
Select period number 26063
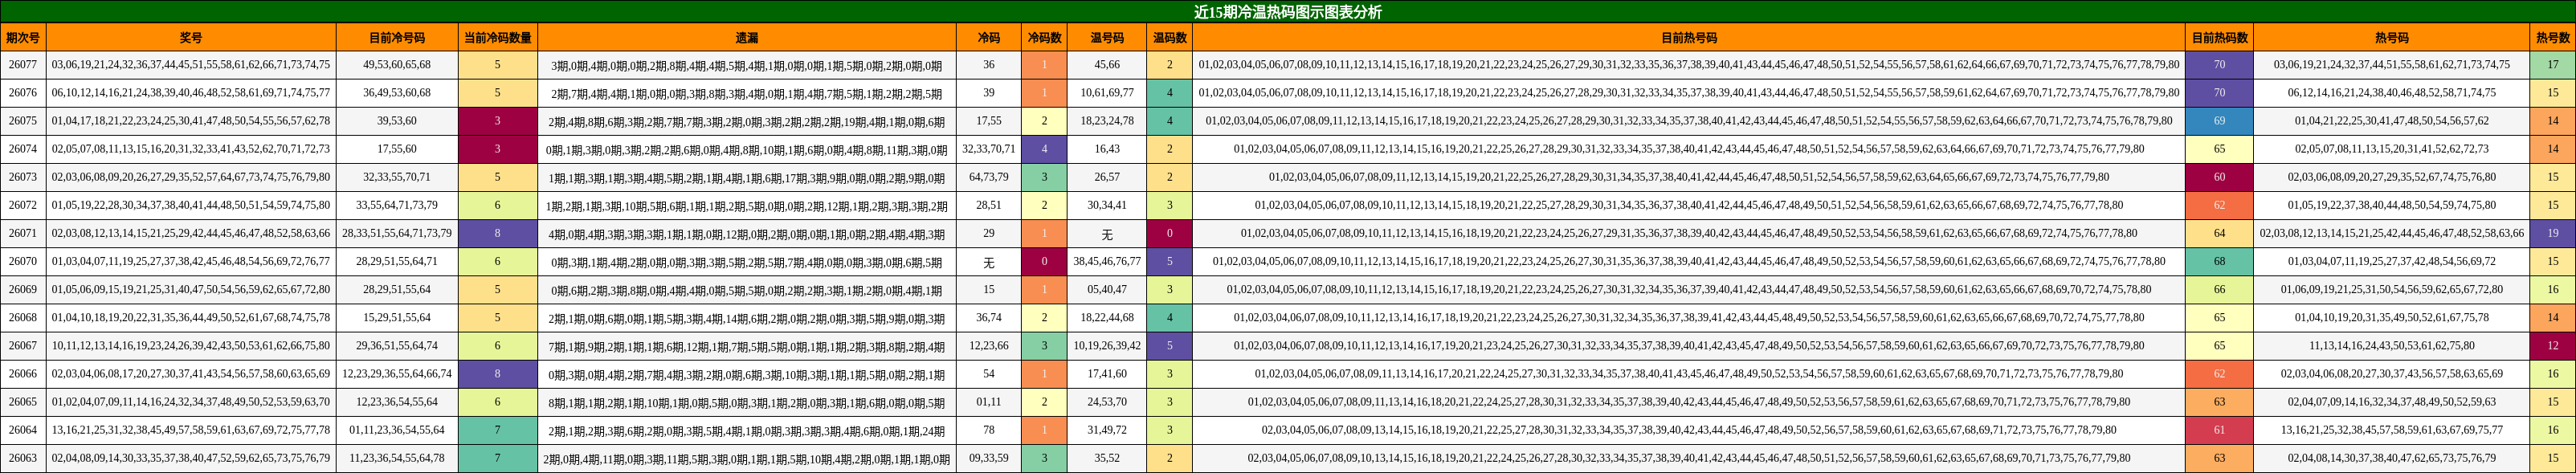23,458
